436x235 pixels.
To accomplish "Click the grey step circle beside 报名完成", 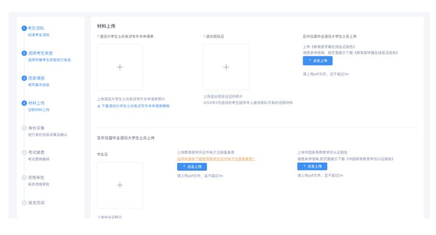I will point(24,203).
